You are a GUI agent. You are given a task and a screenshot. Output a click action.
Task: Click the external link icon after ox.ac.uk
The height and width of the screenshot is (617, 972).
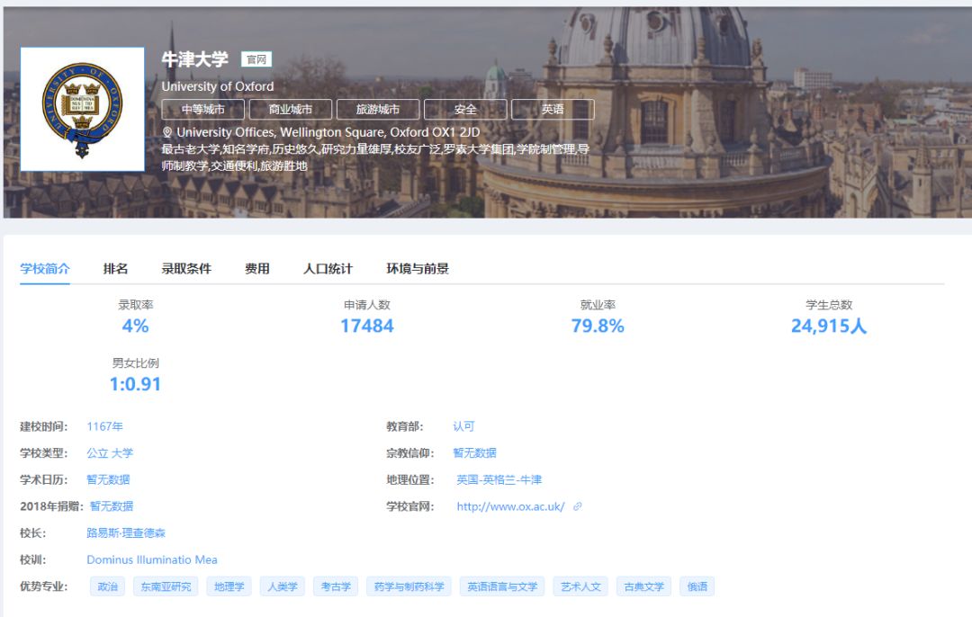pyautogui.click(x=578, y=506)
